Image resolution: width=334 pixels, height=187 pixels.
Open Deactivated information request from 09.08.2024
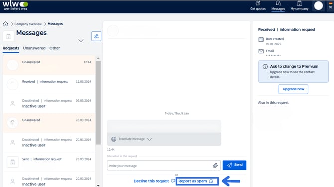click(49, 104)
